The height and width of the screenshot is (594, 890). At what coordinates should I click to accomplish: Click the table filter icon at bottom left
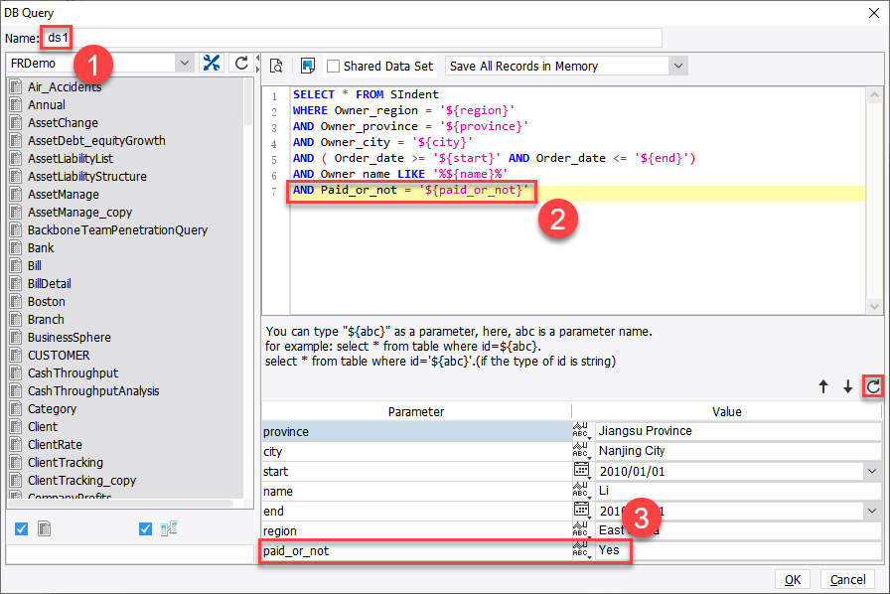45,528
